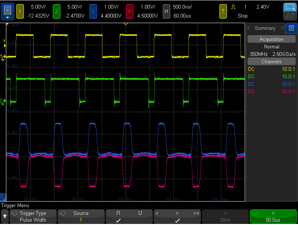Select the blue channel 3 button
Screen dimensions: 298x225
(x=93, y=12)
